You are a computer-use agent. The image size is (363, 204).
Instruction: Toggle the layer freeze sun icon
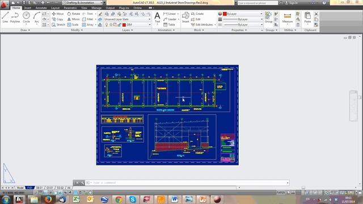point(111,24)
